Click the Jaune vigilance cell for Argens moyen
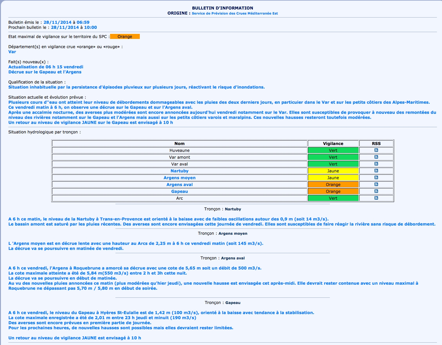Image resolution: width=442 pixels, height=345 pixels. click(x=333, y=178)
